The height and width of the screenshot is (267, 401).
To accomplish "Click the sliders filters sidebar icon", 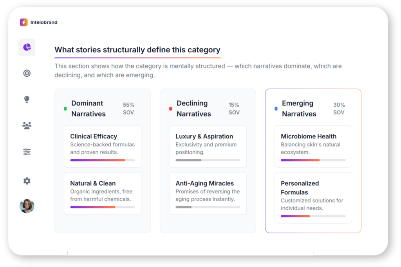I will (27, 152).
